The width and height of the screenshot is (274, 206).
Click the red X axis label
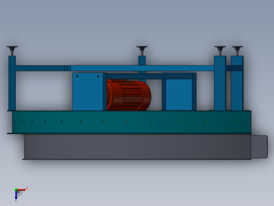tap(27, 189)
